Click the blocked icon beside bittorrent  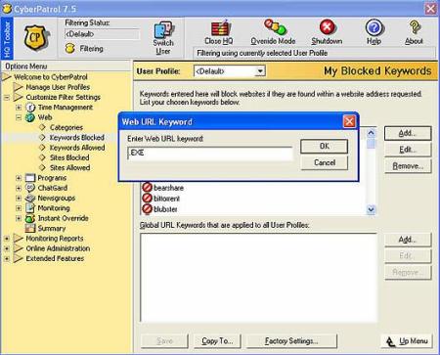coord(147,198)
